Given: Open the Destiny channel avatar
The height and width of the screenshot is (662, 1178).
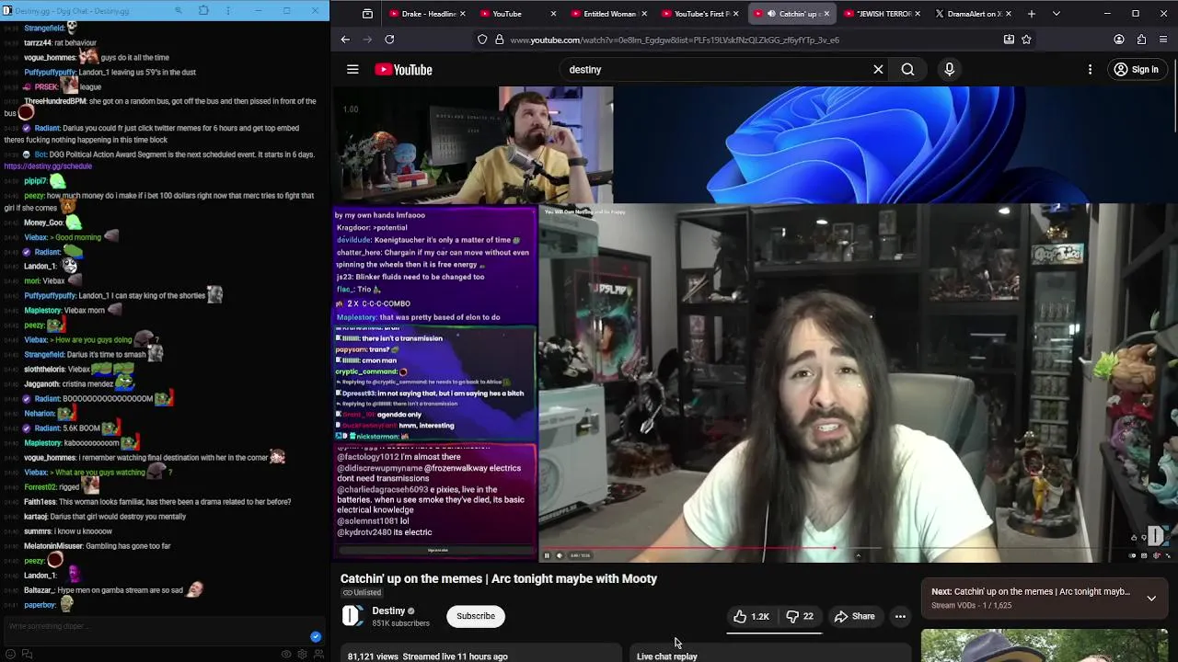Looking at the screenshot, I should pyautogui.click(x=352, y=616).
